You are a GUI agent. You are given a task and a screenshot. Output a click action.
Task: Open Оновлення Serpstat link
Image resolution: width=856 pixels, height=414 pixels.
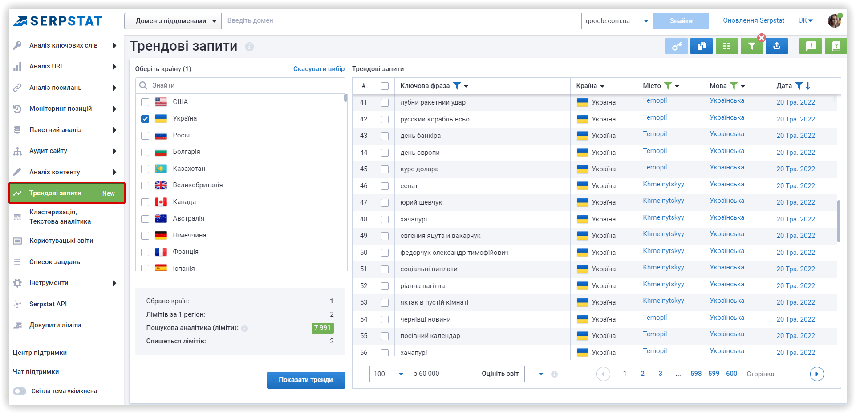point(754,20)
